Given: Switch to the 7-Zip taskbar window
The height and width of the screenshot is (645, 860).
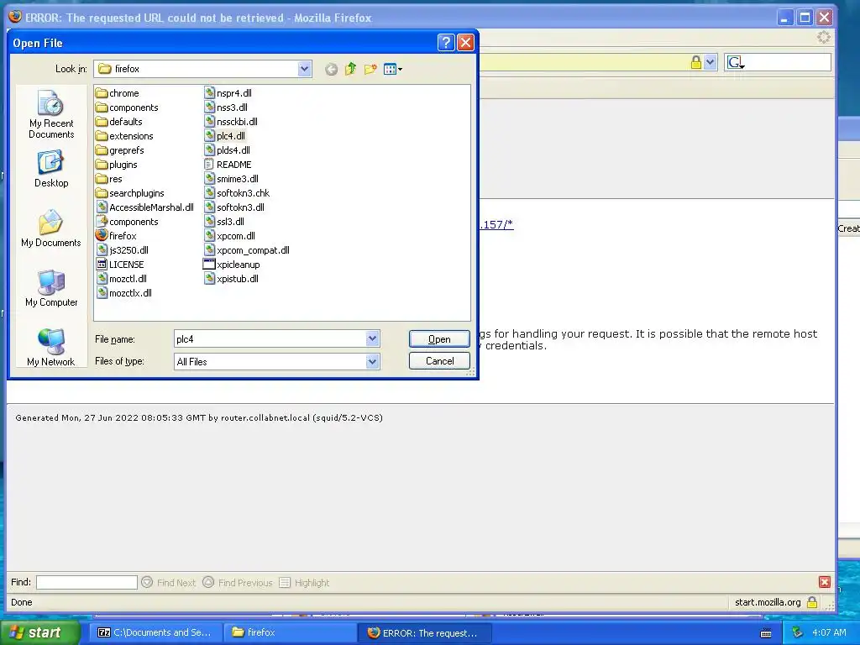Looking at the screenshot, I should (x=155, y=632).
